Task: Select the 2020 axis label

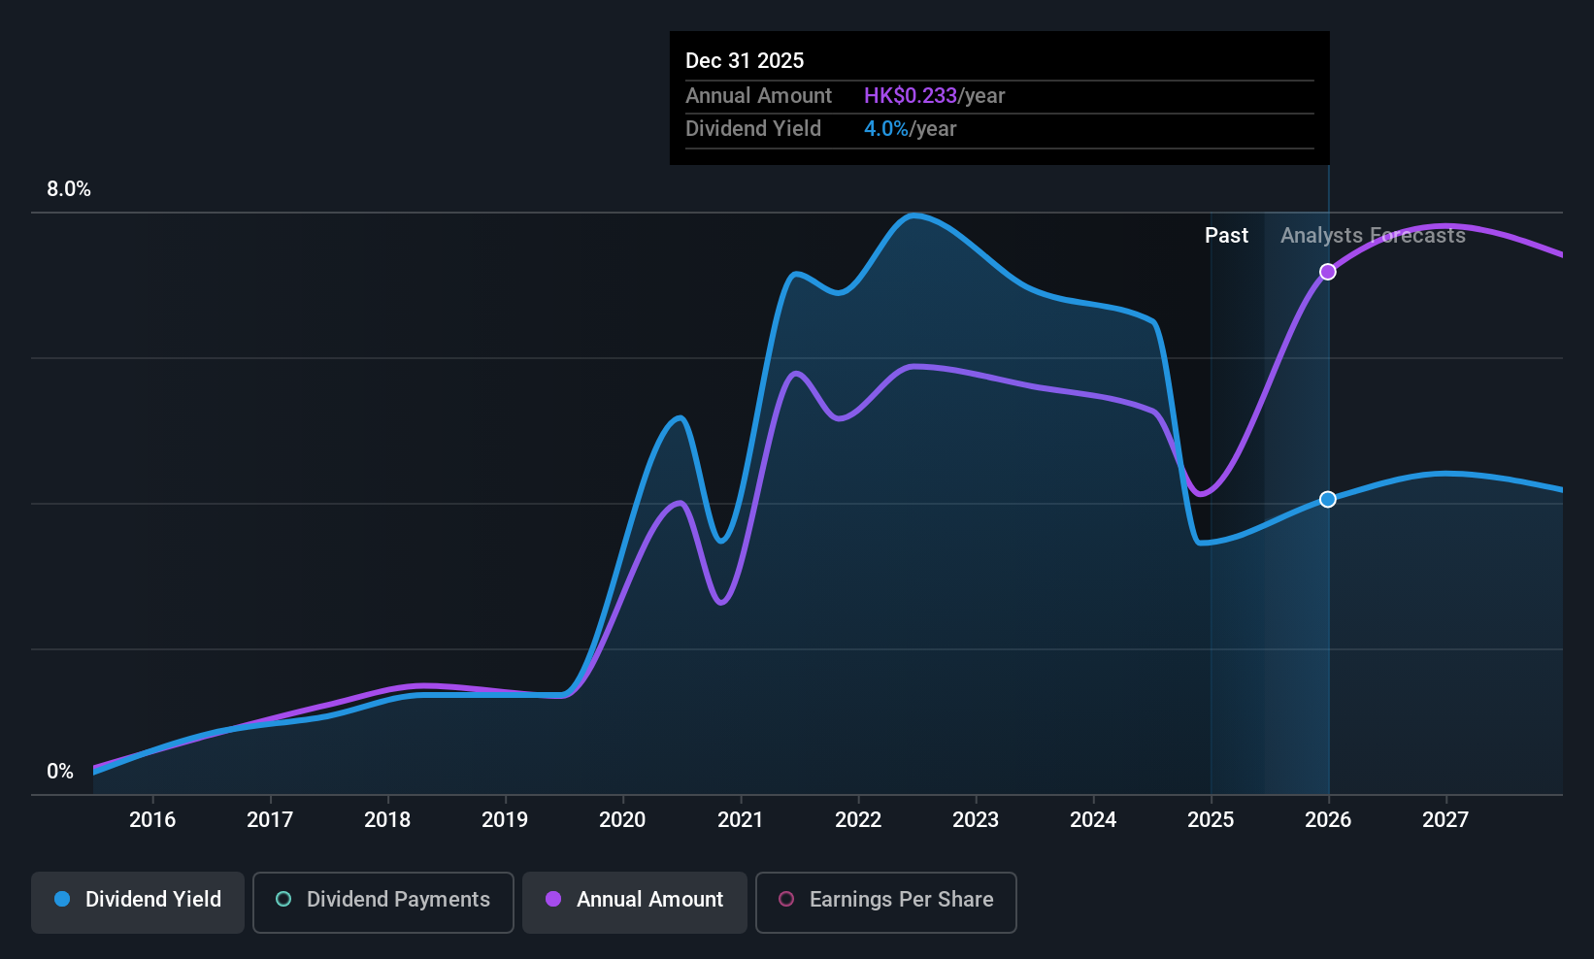Action: tap(622, 819)
